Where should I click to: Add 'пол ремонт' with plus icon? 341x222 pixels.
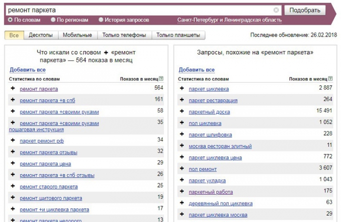[x=182, y=168]
